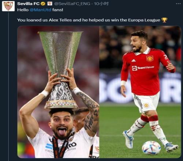This screenshot has height=161, width=183.
Task: Follow the @ManUtd mention link
Action: 40,10
